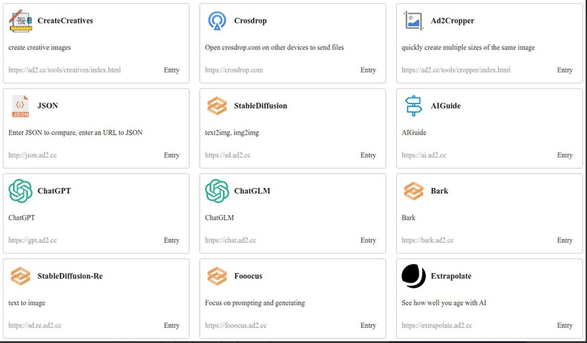Click Entry on the Extrapolate card
The image size is (587, 343).
[x=565, y=325]
